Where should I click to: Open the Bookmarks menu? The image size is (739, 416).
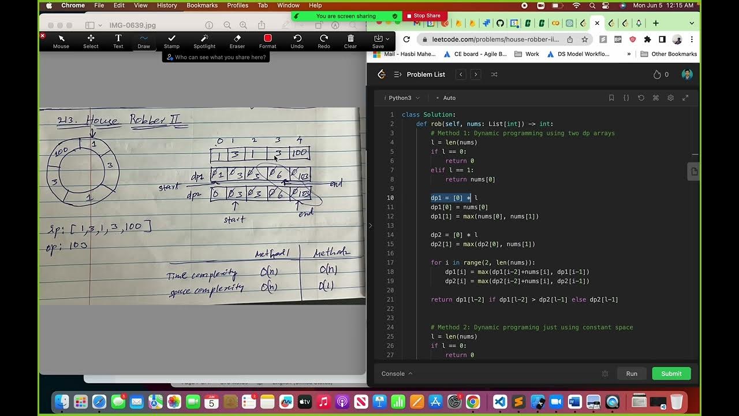pyautogui.click(x=201, y=5)
